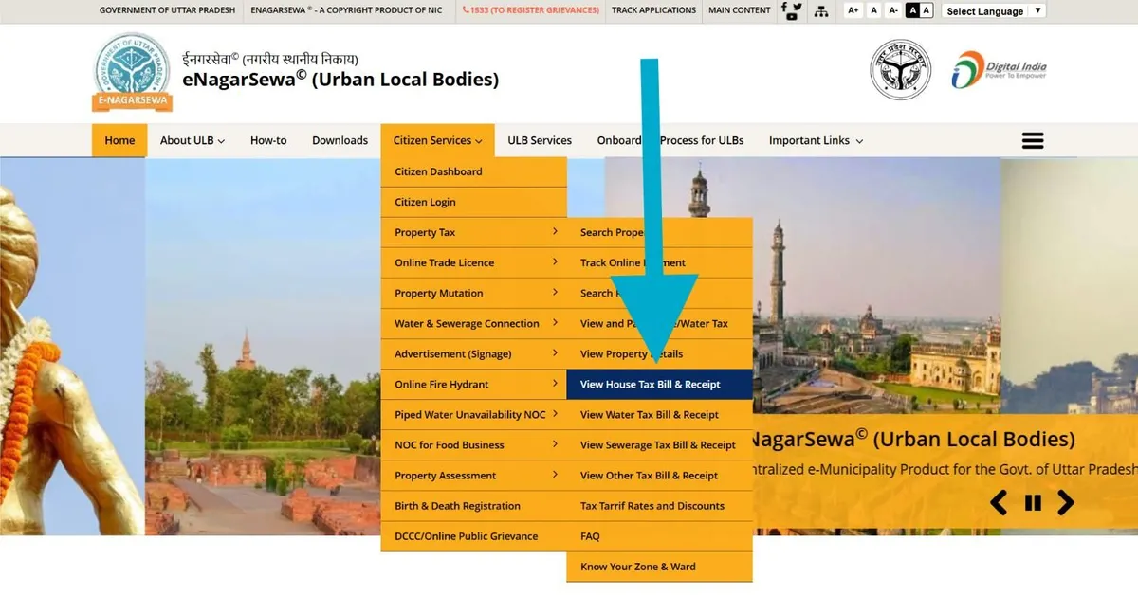The image size is (1138, 595).
Task: Go to the Home tab
Action: pos(119,140)
